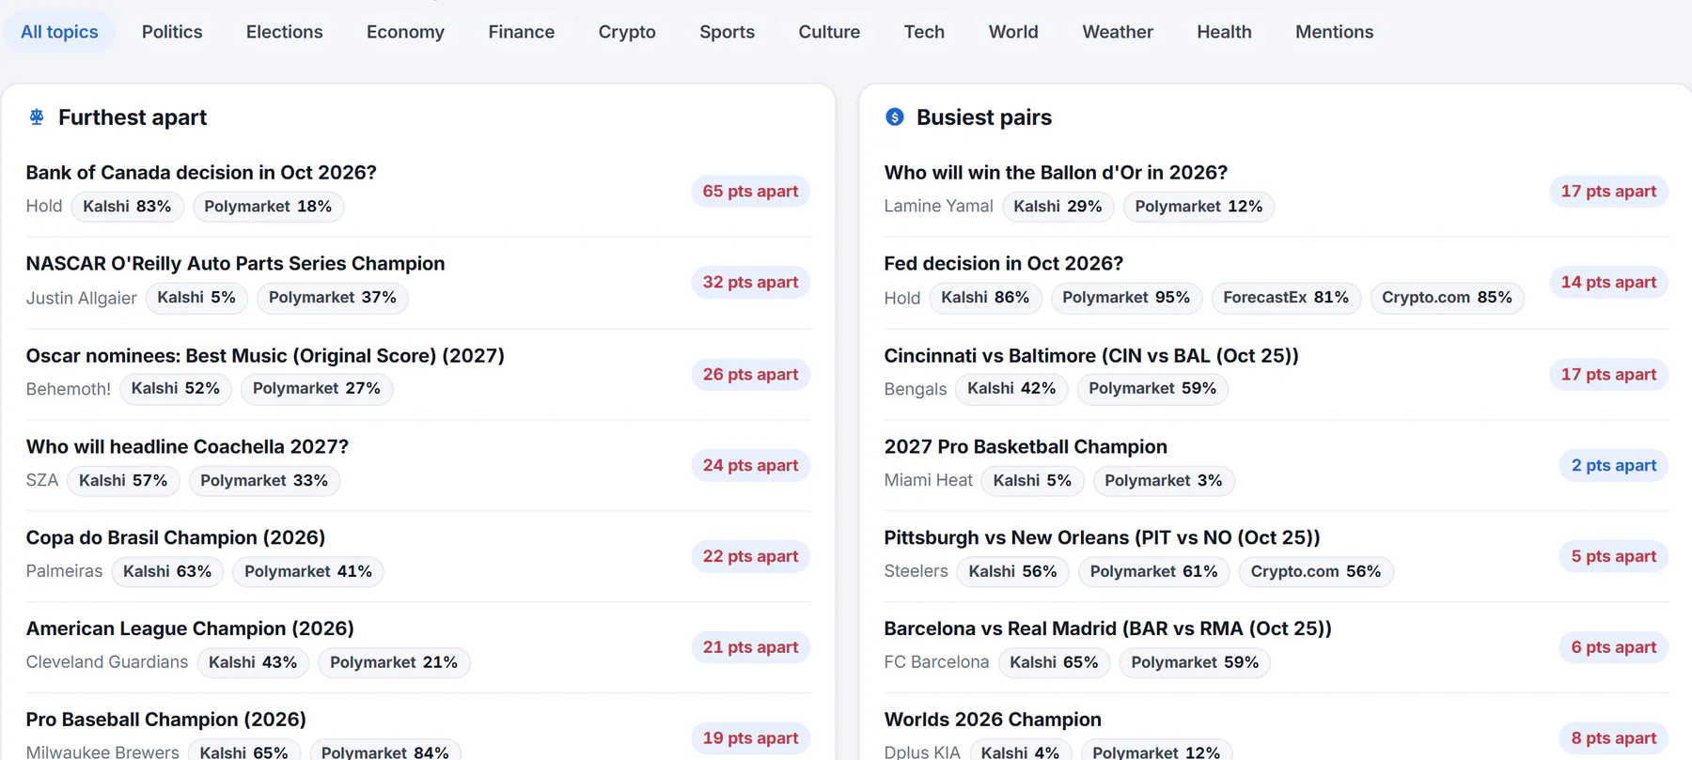1692x760 pixels.
Task: Open Bank of Canada decision market
Action: pyautogui.click(x=201, y=173)
